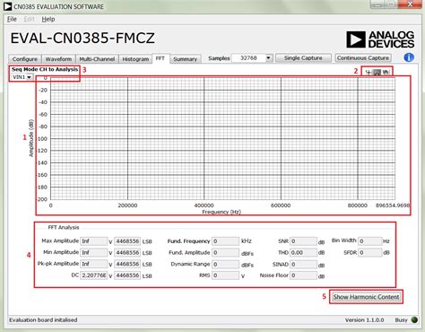Click the Version 1.1.0.0 status text
Image resolution: width=425 pixels, height=332 pixels.
(364, 320)
